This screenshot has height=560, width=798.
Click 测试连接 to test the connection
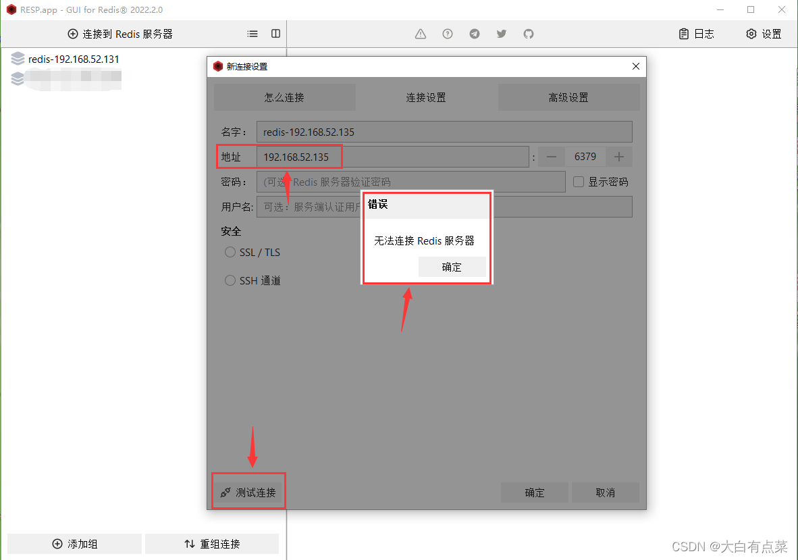click(x=248, y=491)
